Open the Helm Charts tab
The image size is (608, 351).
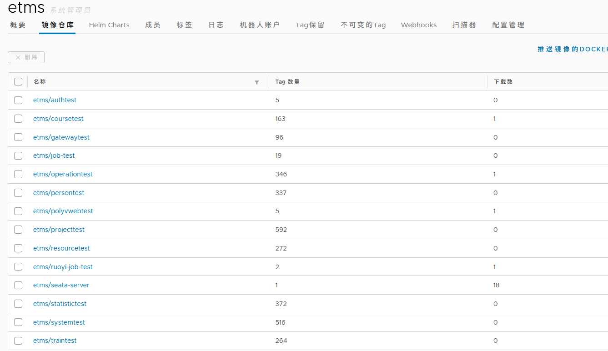[x=109, y=25]
